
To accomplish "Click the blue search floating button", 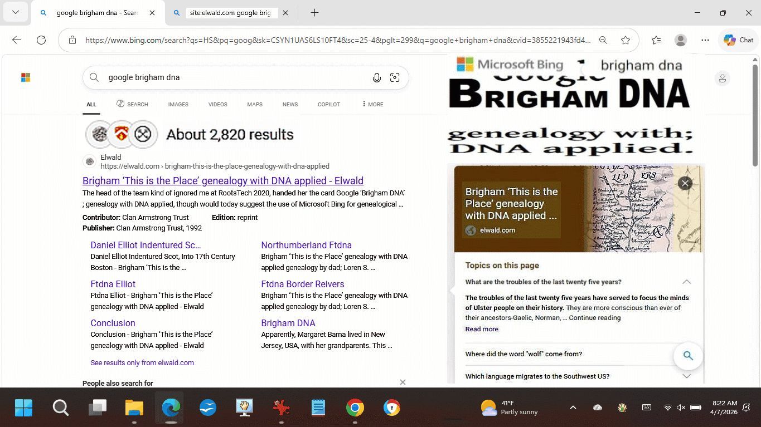I will tap(688, 356).
